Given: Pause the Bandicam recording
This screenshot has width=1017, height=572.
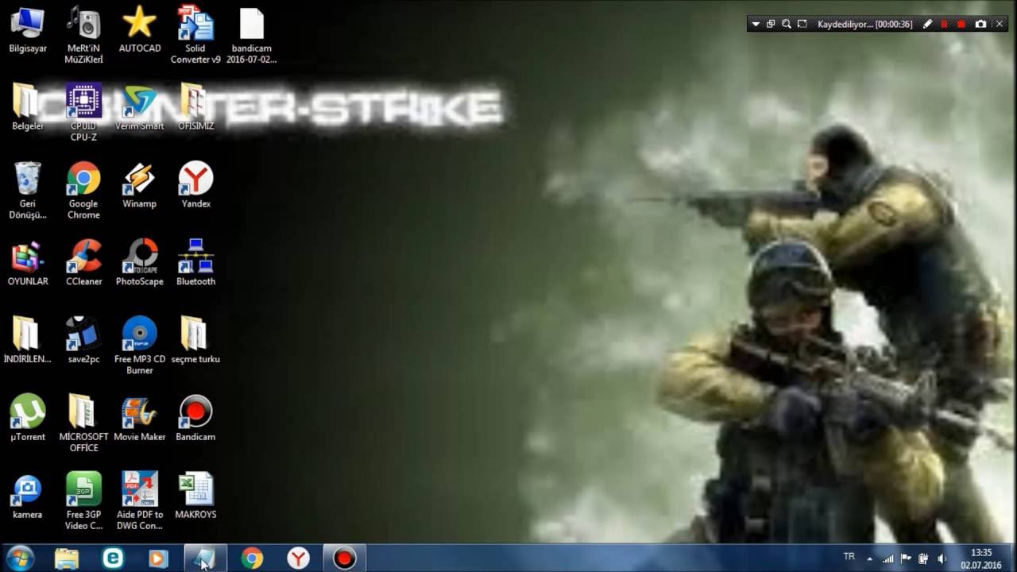Looking at the screenshot, I should tap(944, 25).
